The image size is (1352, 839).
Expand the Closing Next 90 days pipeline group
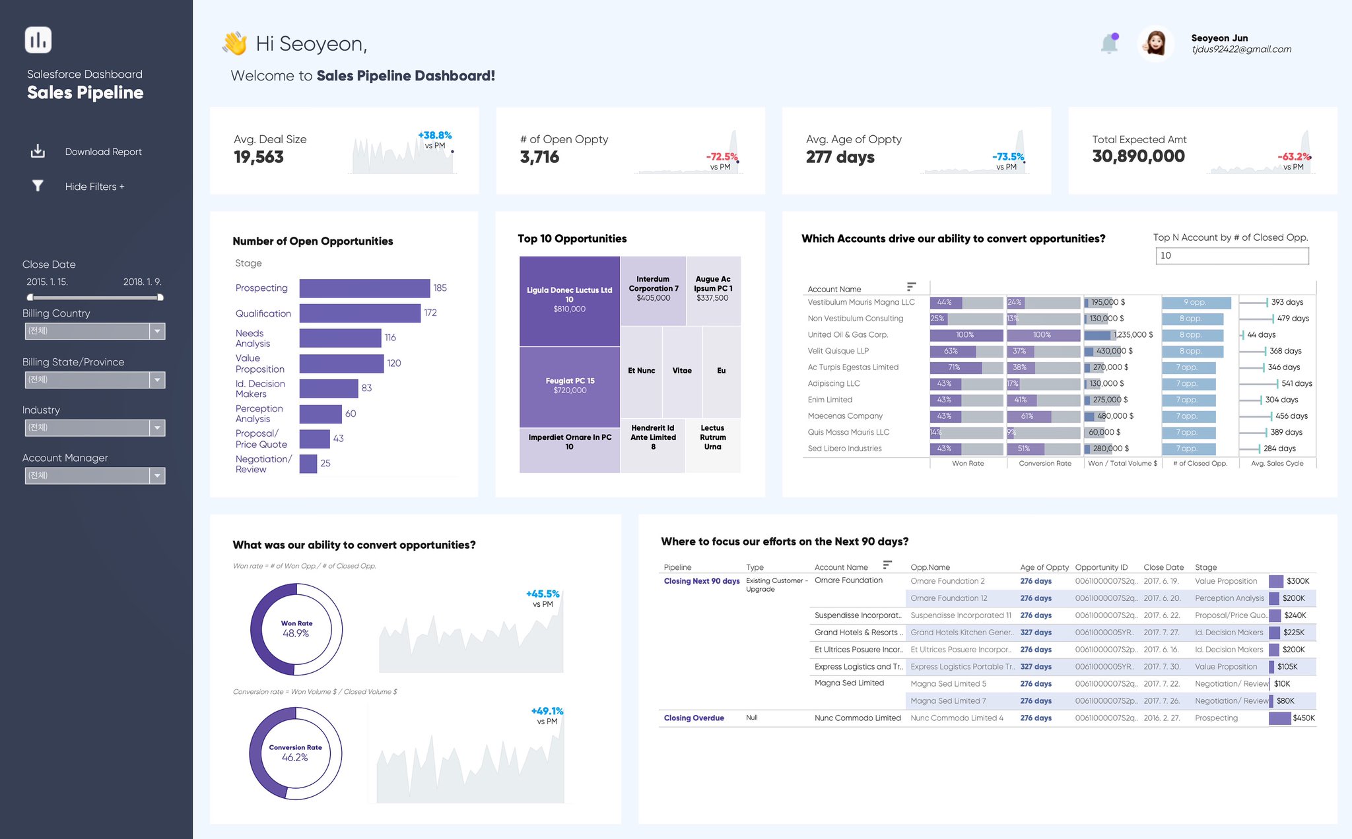[701, 580]
